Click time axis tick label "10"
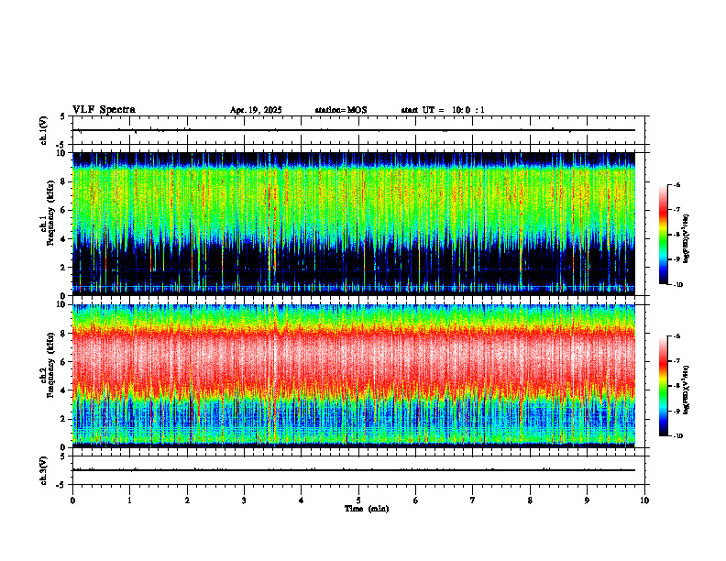This screenshot has width=726, height=561. point(644,500)
